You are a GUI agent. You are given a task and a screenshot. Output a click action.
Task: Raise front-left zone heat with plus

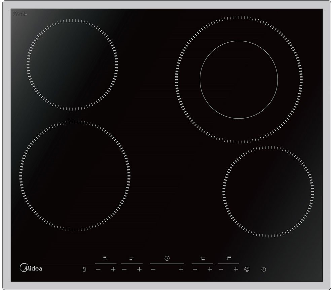(x=139, y=269)
